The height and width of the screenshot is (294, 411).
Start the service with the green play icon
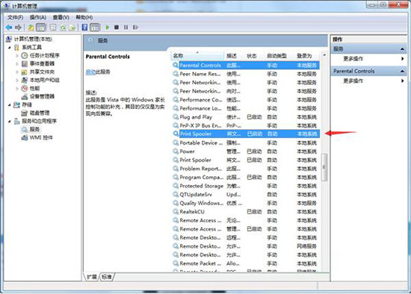107,27
